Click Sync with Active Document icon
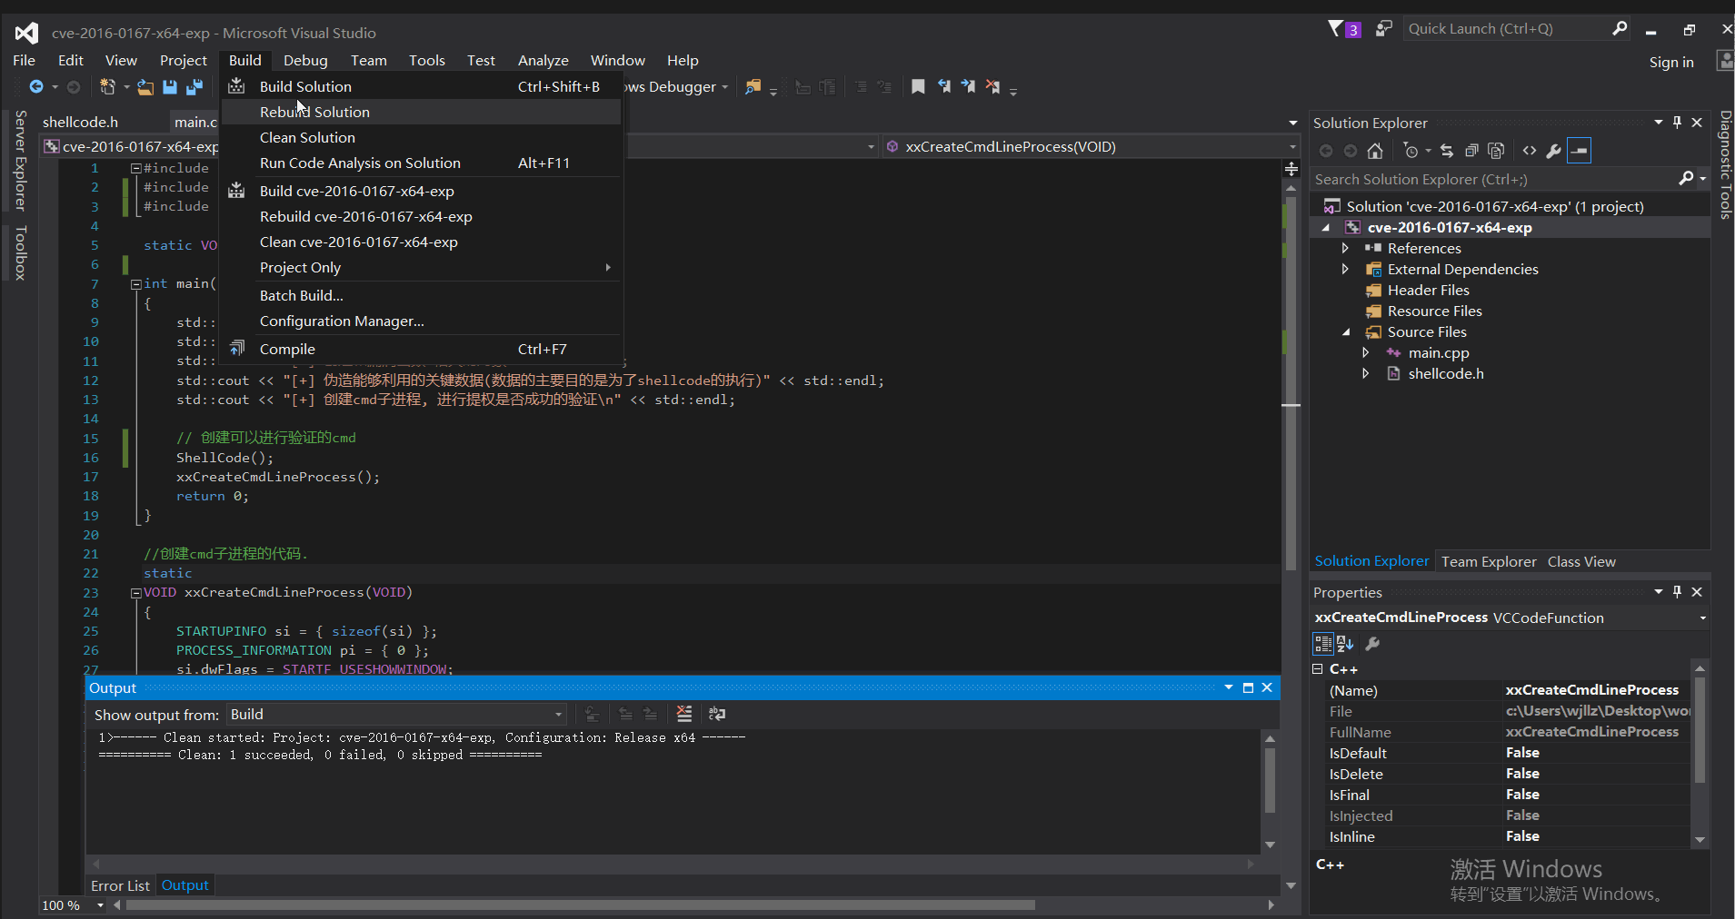 [x=1447, y=151]
